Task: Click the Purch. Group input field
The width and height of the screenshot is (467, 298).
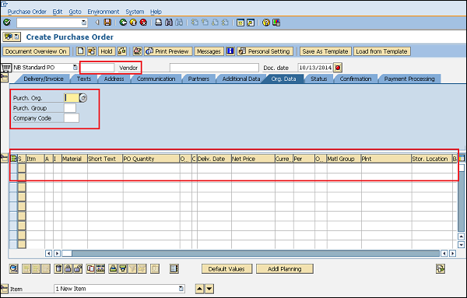Action: 70,108
